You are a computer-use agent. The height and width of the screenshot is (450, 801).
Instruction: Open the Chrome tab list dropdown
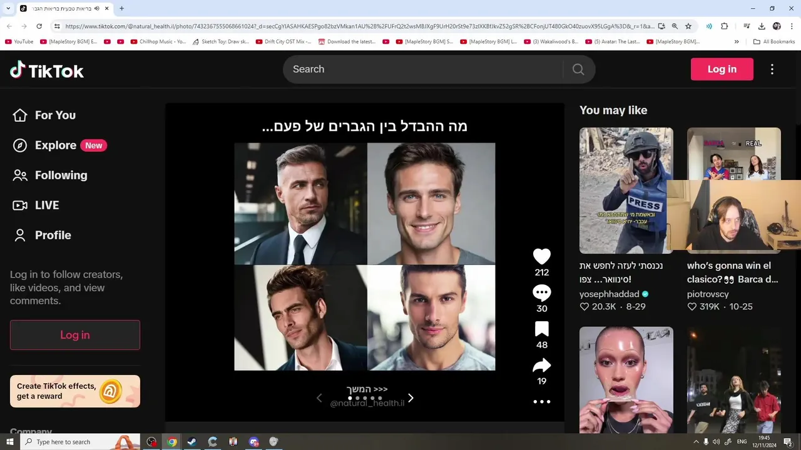(8, 9)
